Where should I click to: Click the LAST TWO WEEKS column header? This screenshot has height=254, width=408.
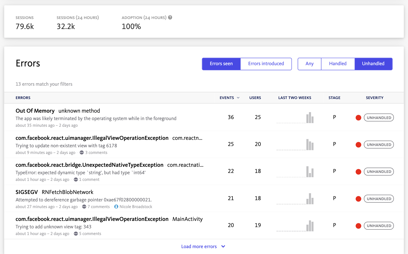295,98
